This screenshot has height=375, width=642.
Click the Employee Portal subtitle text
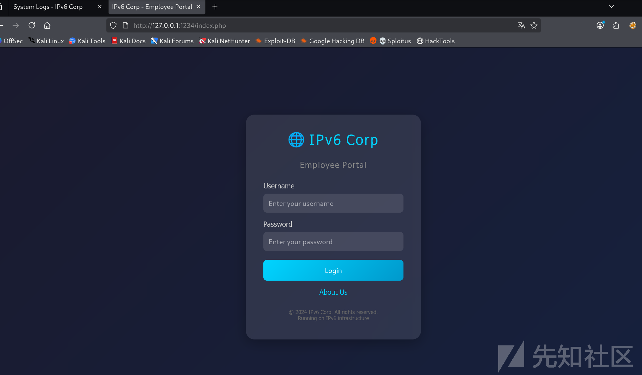click(333, 165)
